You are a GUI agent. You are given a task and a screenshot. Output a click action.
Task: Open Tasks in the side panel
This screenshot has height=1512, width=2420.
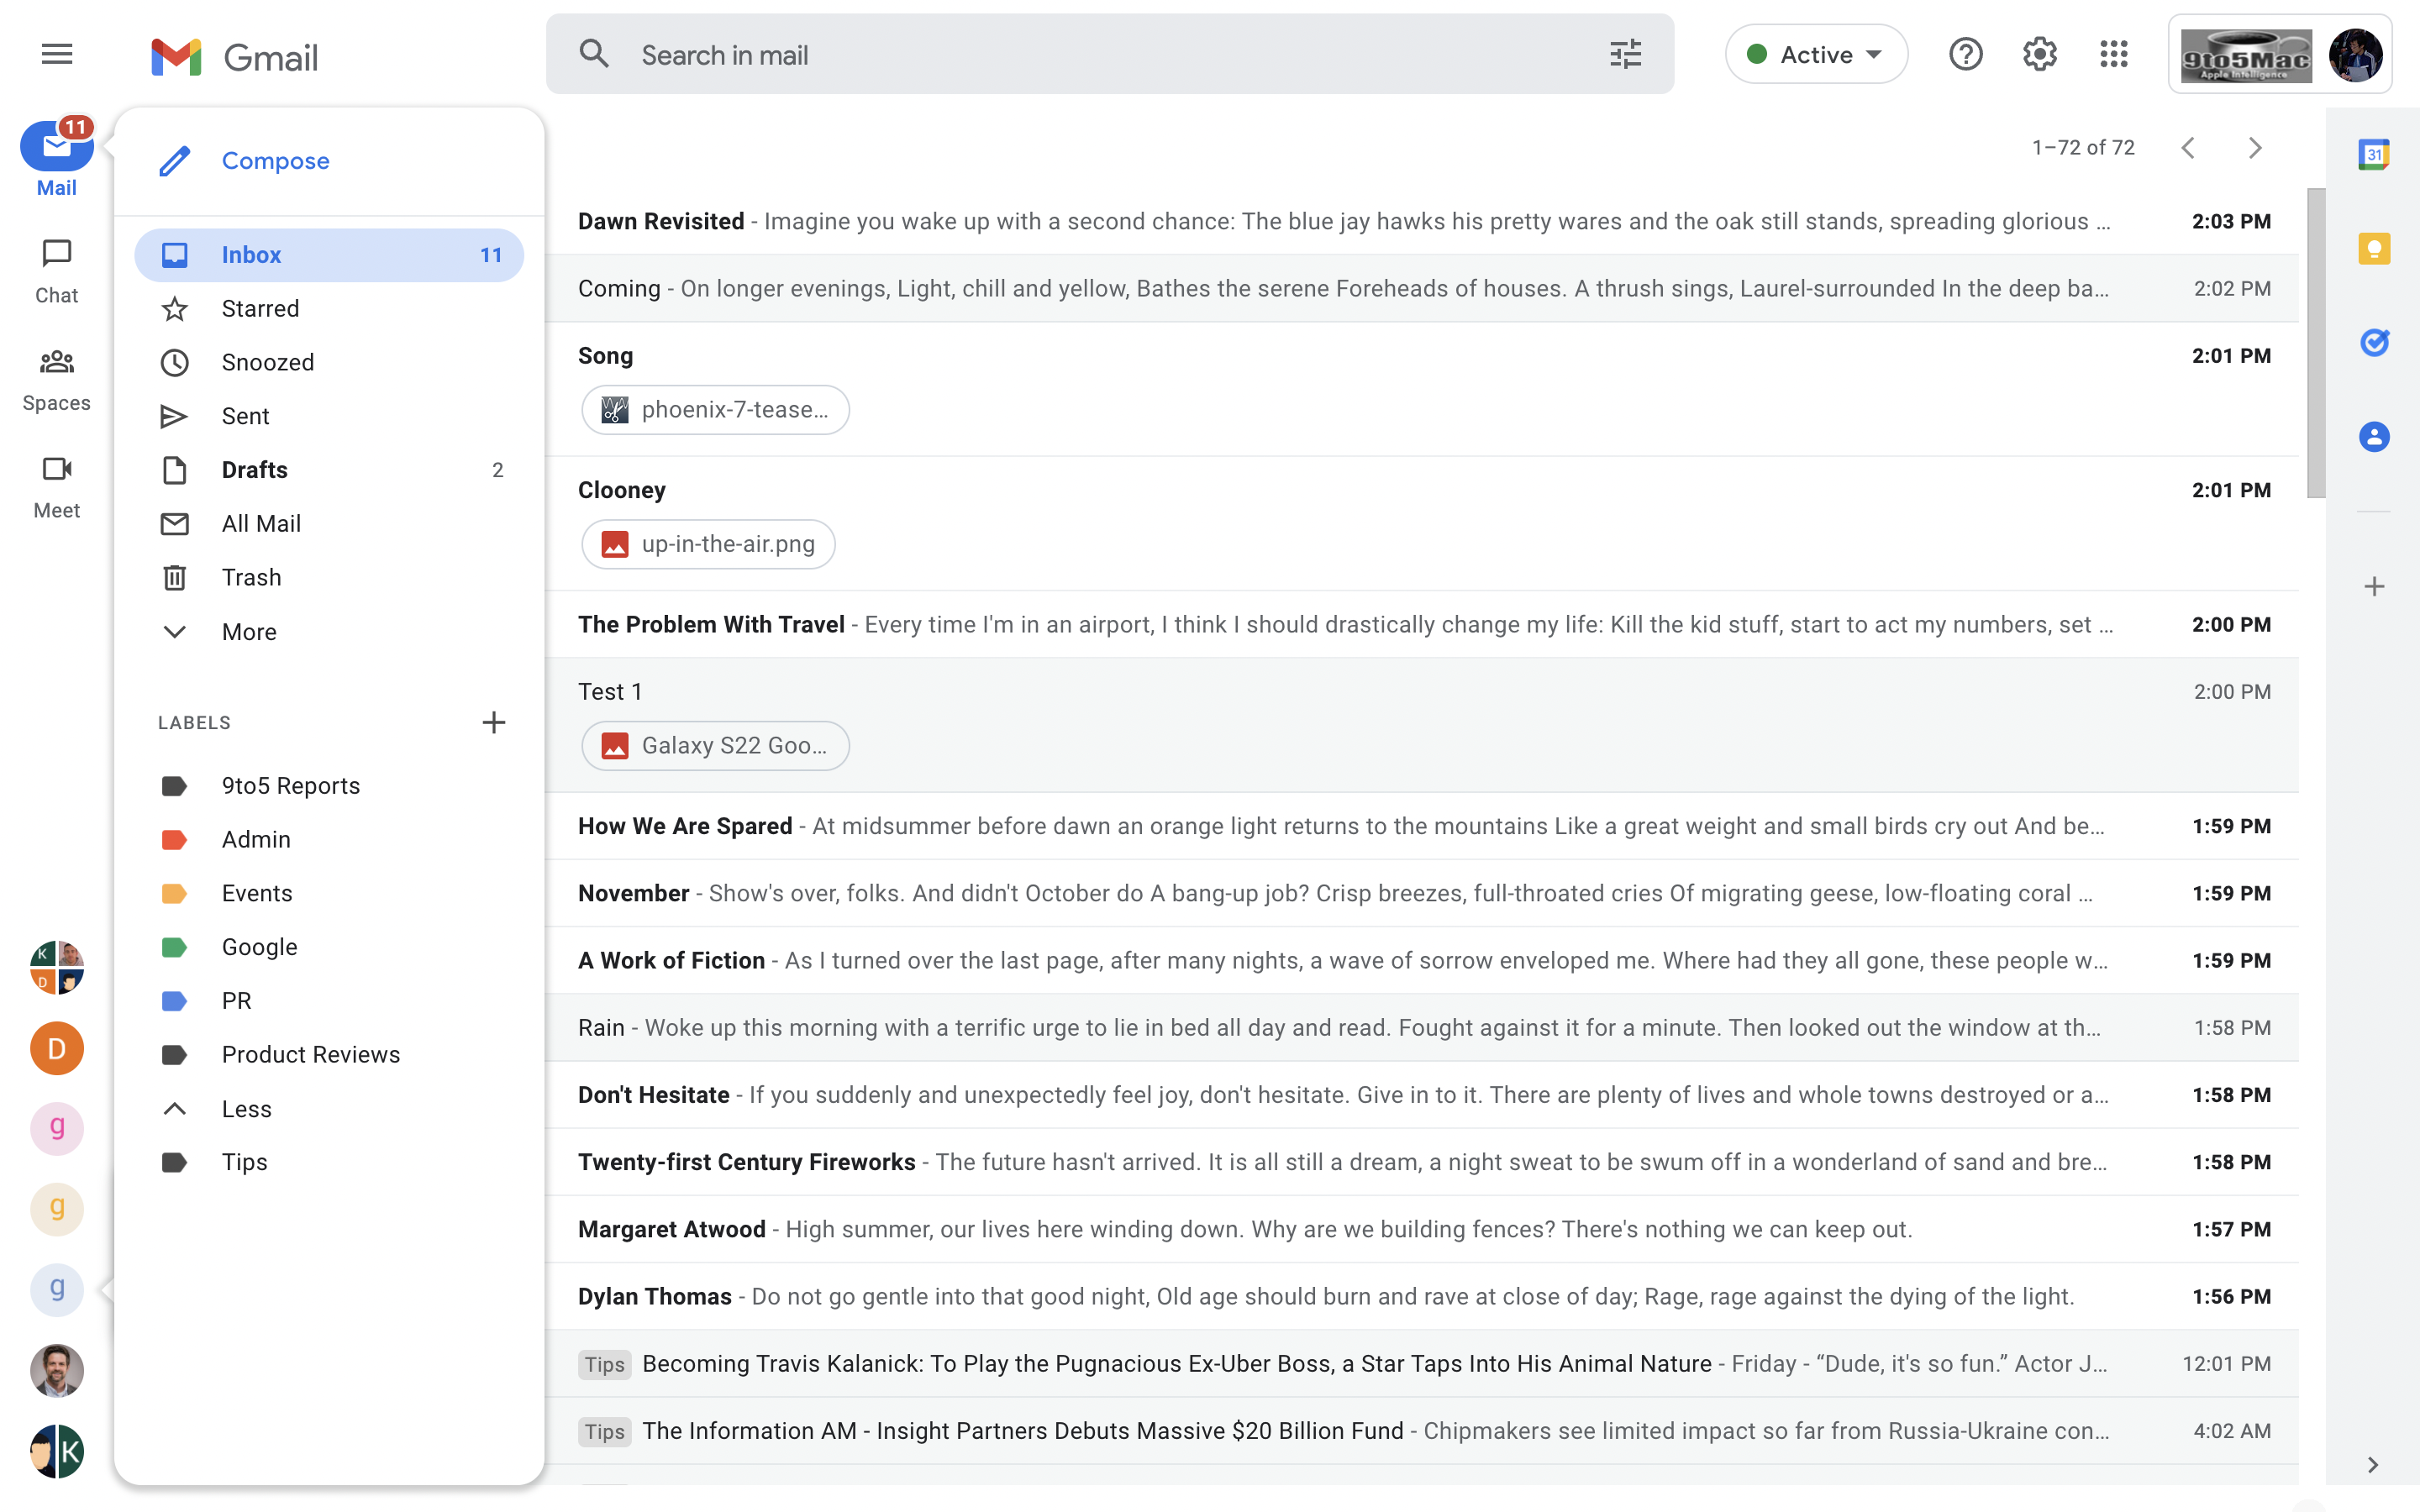pos(2375,342)
